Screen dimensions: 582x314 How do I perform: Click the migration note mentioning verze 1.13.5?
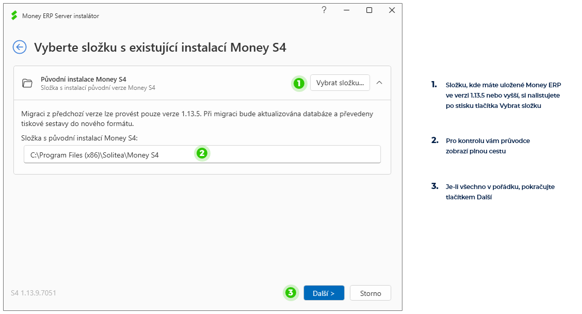tap(197, 119)
